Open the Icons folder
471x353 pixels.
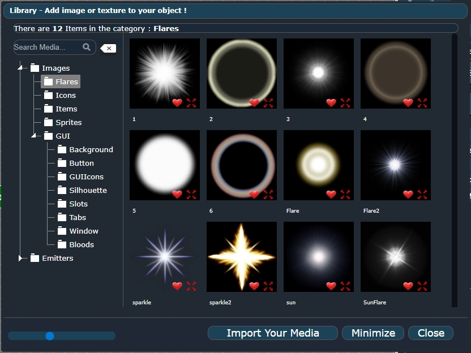(x=60, y=95)
